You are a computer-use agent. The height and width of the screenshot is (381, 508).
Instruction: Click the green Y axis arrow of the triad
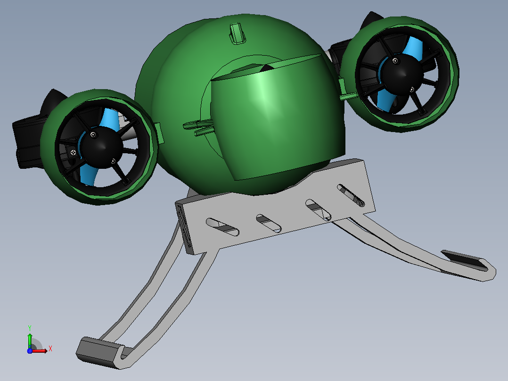30,340
